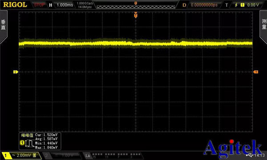
Task: Open the delay 0.00000000ps field
Action: [x=204, y=5]
